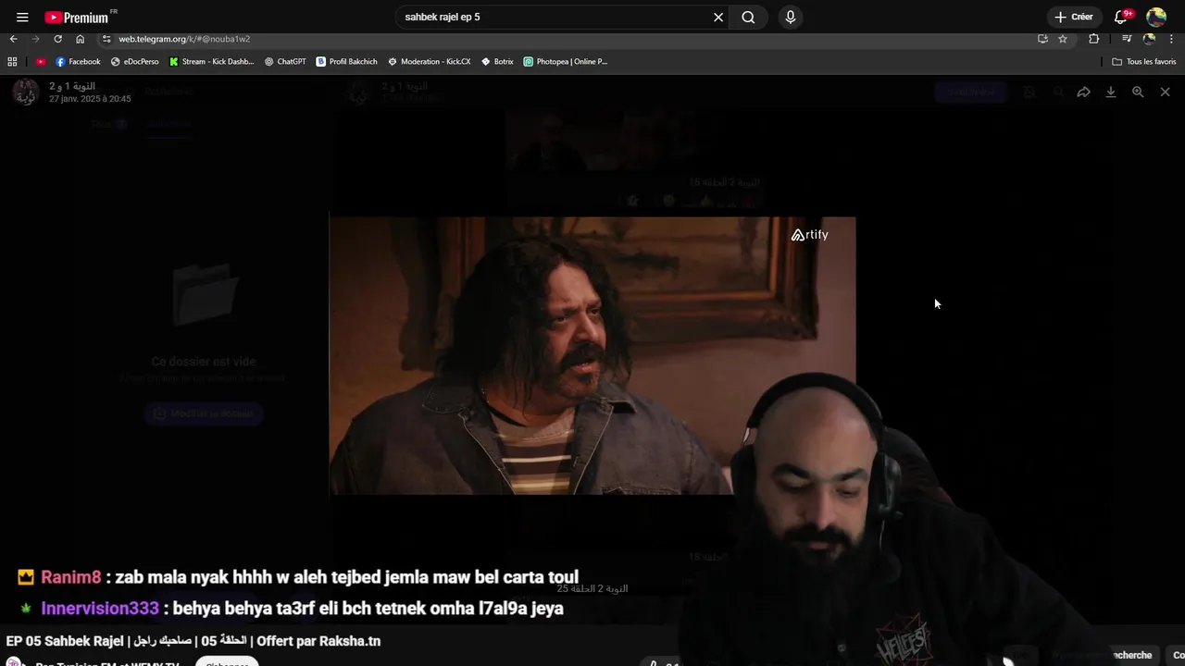
Task: Click the username Ranim8 in chat overlay
Action: 70,577
